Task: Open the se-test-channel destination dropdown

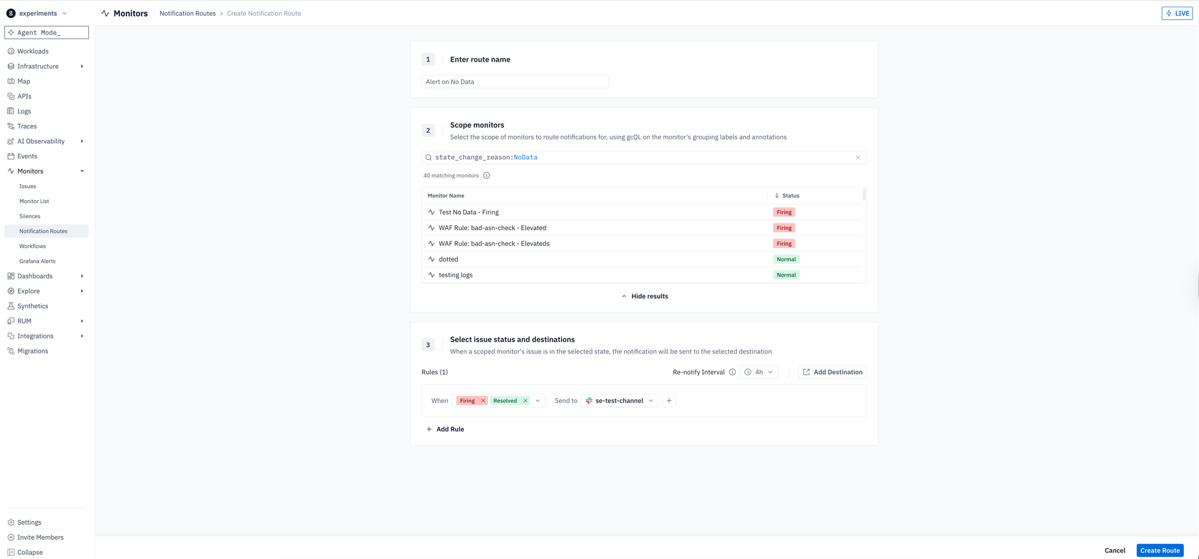Action: pyautogui.click(x=620, y=401)
